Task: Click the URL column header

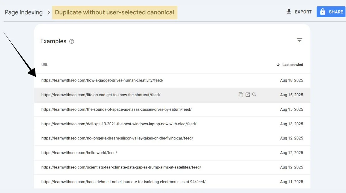Action: tap(45, 65)
